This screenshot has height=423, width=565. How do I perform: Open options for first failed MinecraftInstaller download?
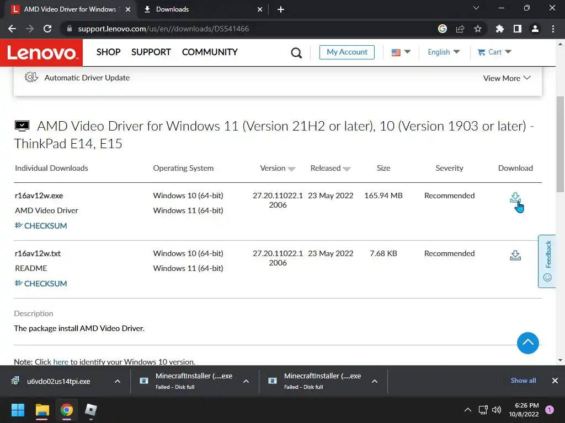(246, 381)
